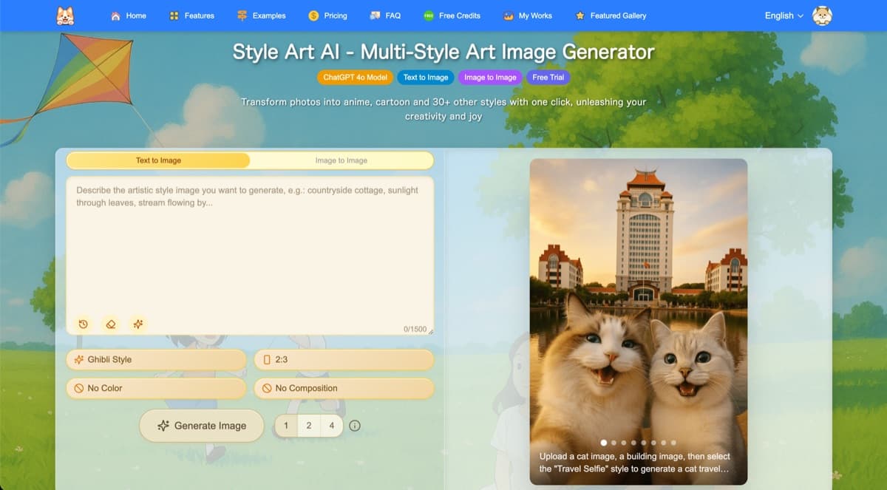
Task: Click the Pricing coin icon in navbar
Action: point(312,15)
